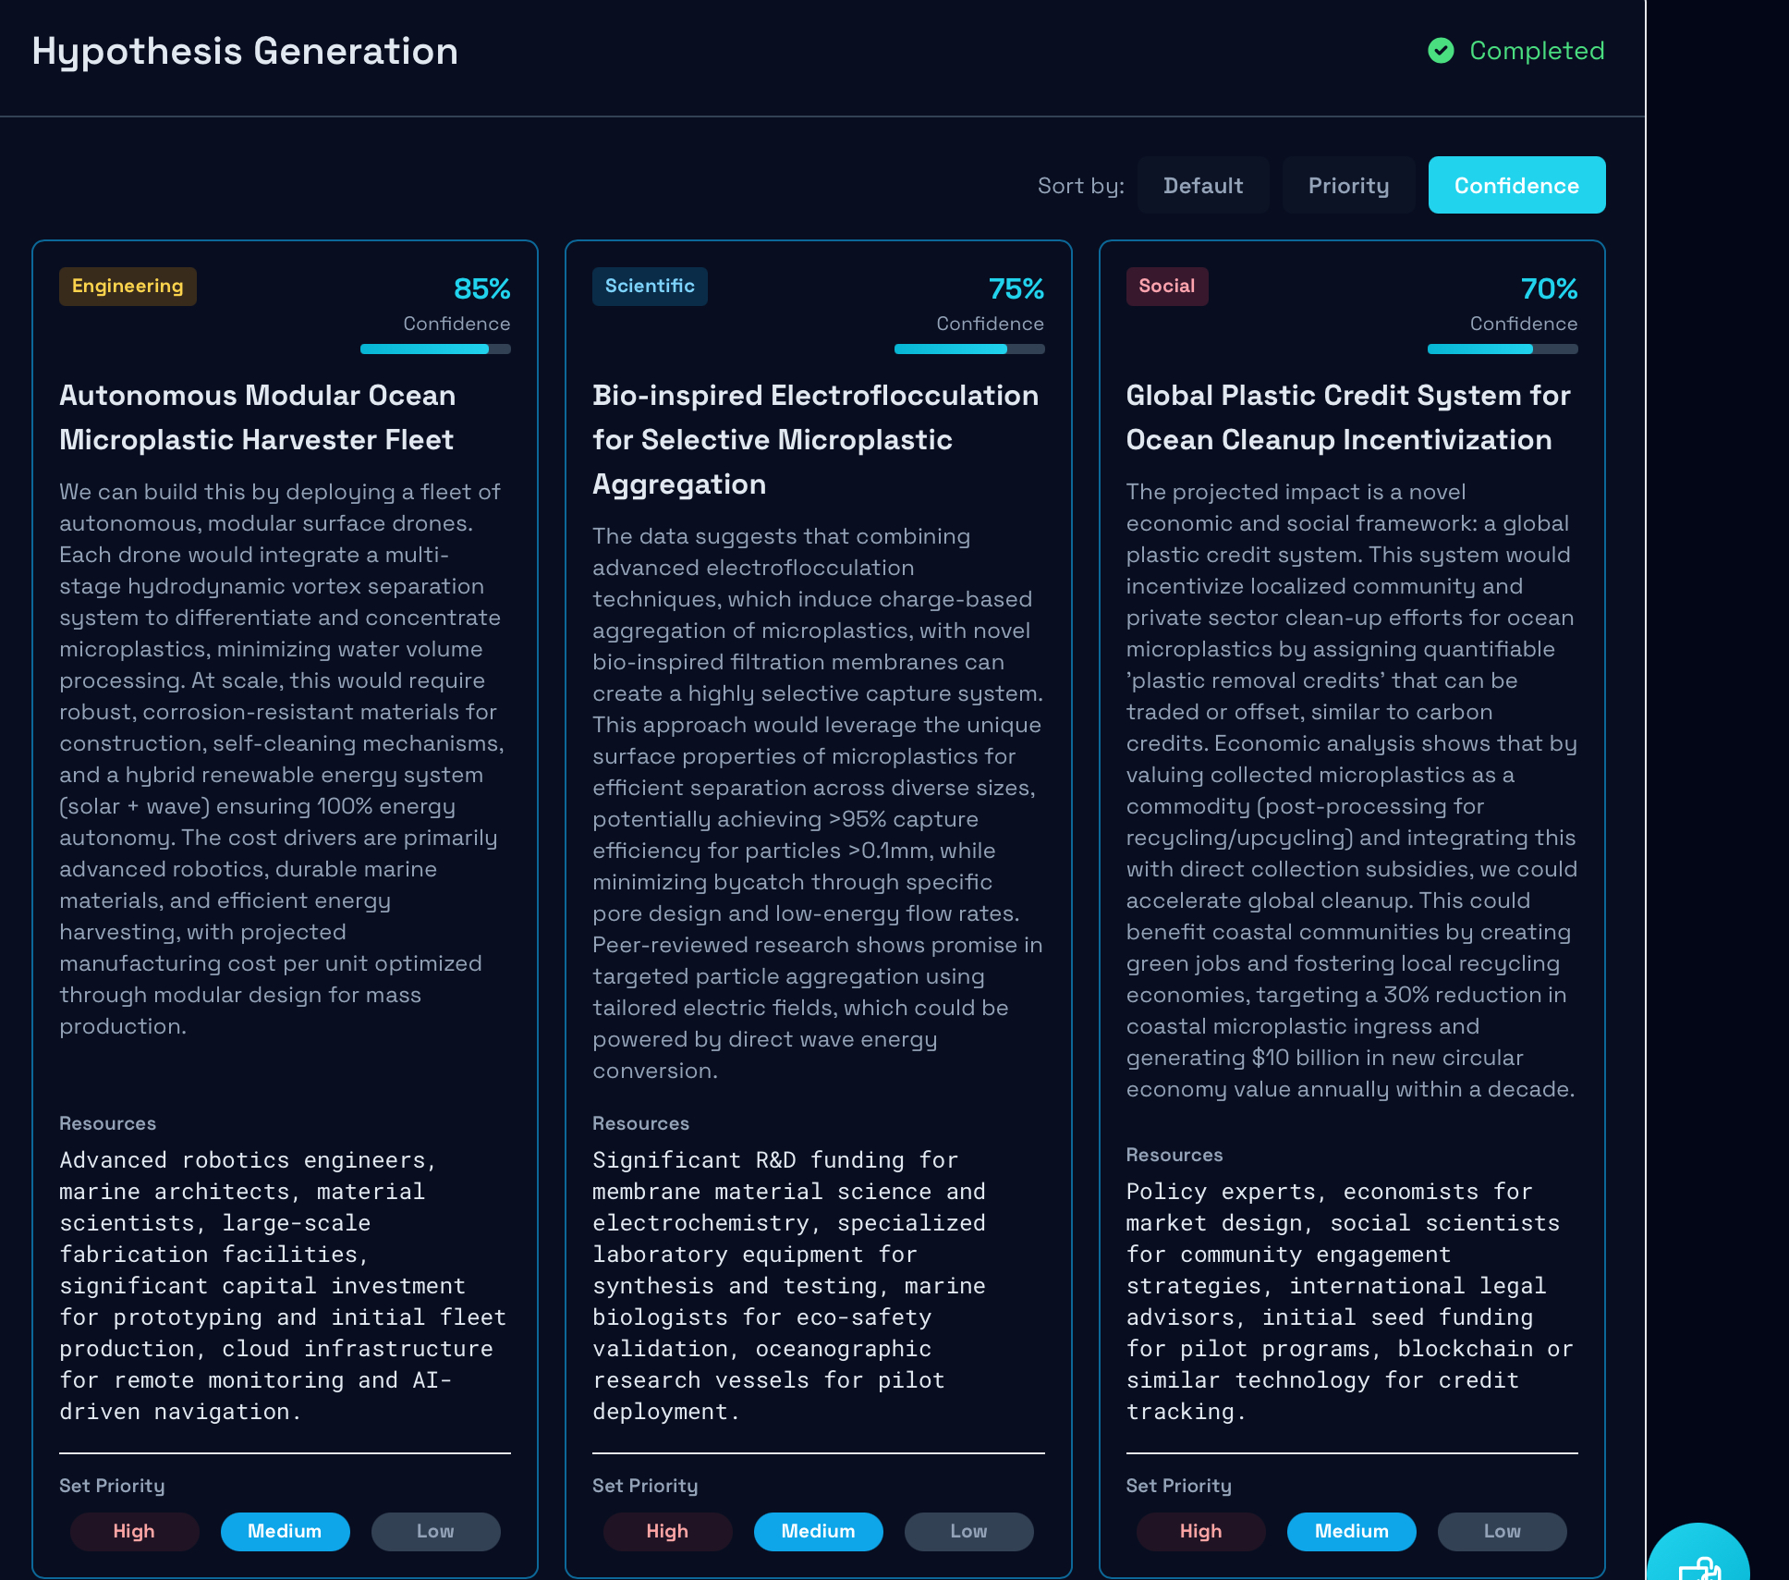This screenshot has height=1580, width=1789.
Task: Select the Confidence sort option
Action: 1515,186
